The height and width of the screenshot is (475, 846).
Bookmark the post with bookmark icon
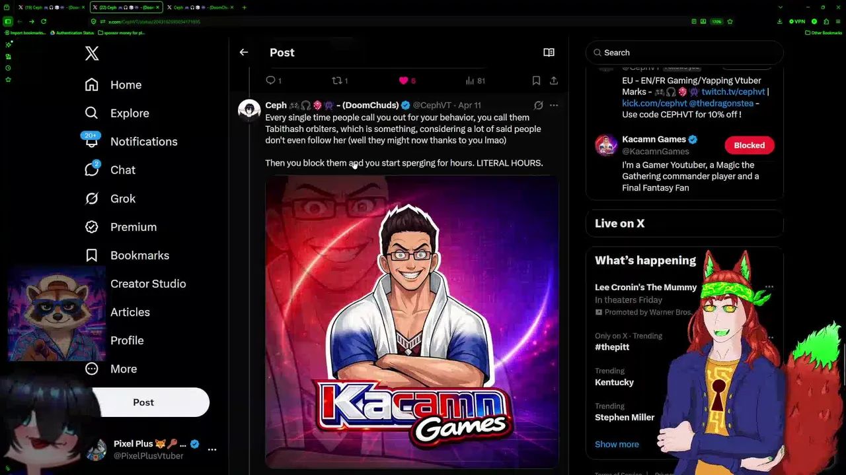(536, 80)
